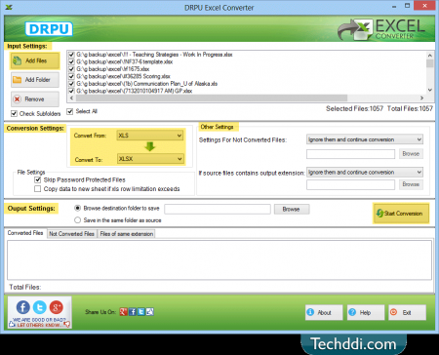Click the Excel Converter logo
Viewport: 439px width, 355px height.
click(381, 29)
